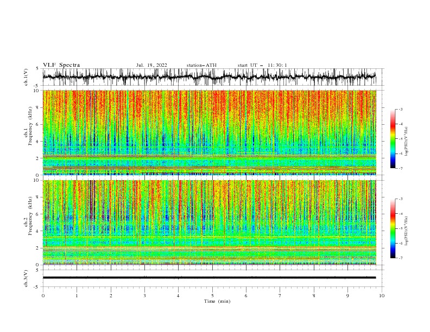Click the ch.2 PSD color scale bar
The image size is (430, 332).
(x=393, y=228)
